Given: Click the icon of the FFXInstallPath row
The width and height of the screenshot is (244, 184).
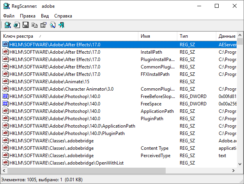Looking at the screenshot, I should 5,74.
